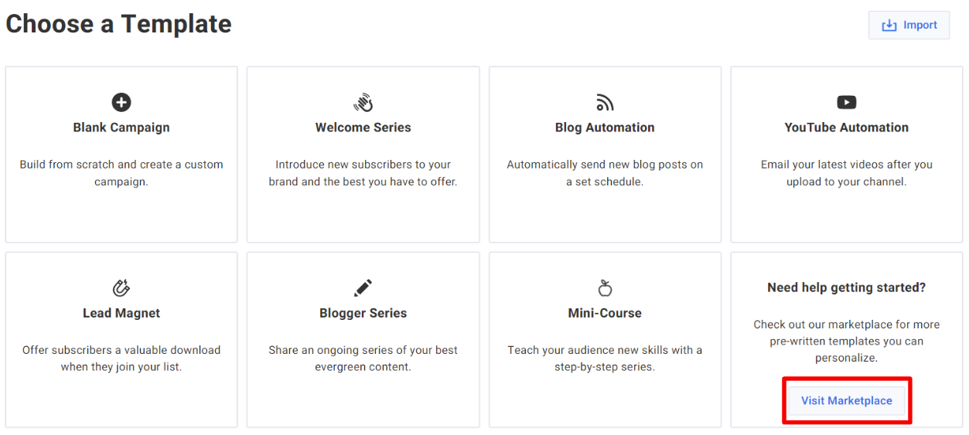The width and height of the screenshot is (969, 435).
Task: Click the Lead Magnet magnet icon
Action: tap(121, 288)
